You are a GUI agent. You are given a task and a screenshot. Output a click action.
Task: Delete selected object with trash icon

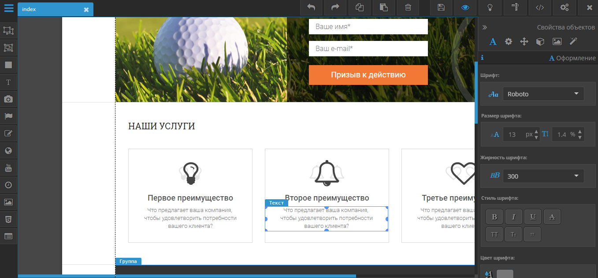tap(408, 7)
